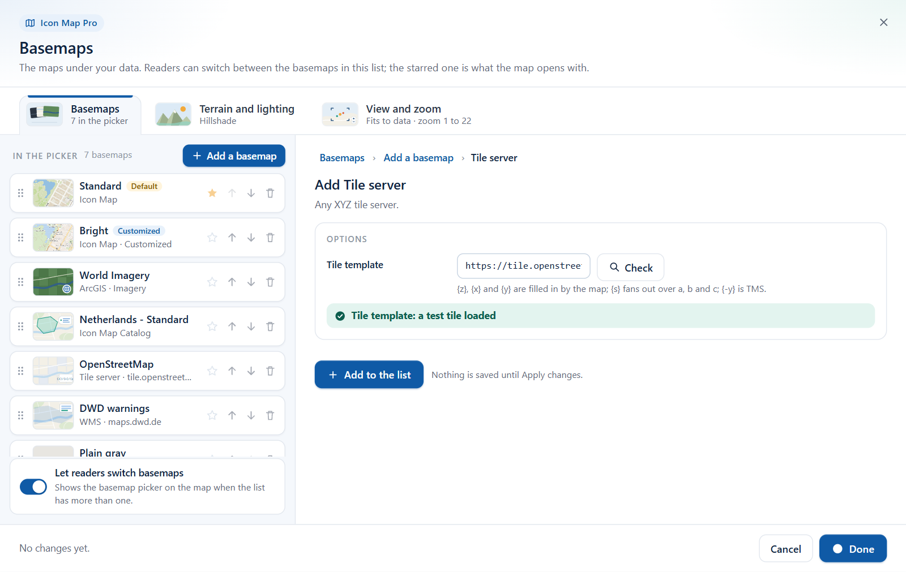Click the Cancel button

point(786,549)
